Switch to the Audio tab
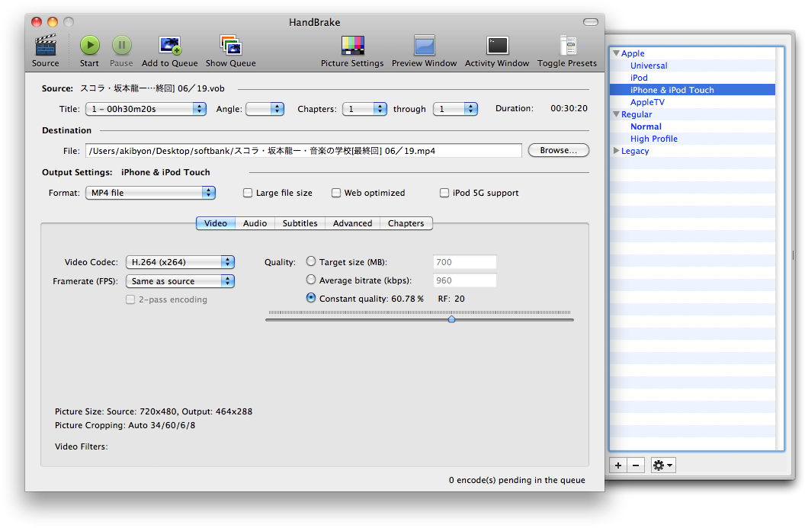The width and height of the screenshot is (805, 528). (x=255, y=223)
